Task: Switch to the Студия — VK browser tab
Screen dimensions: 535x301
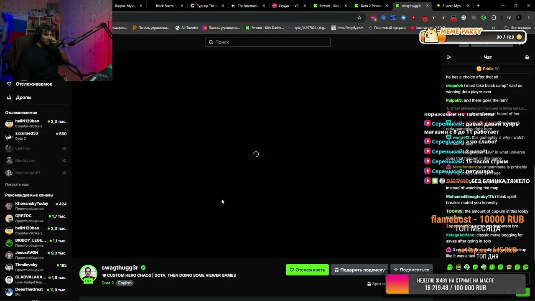Action: tap(288, 6)
